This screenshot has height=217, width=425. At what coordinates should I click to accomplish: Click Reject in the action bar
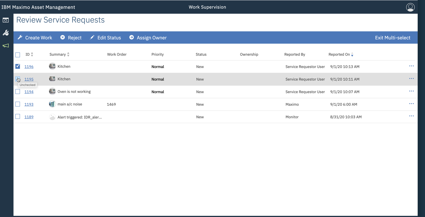click(x=71, y=38)
